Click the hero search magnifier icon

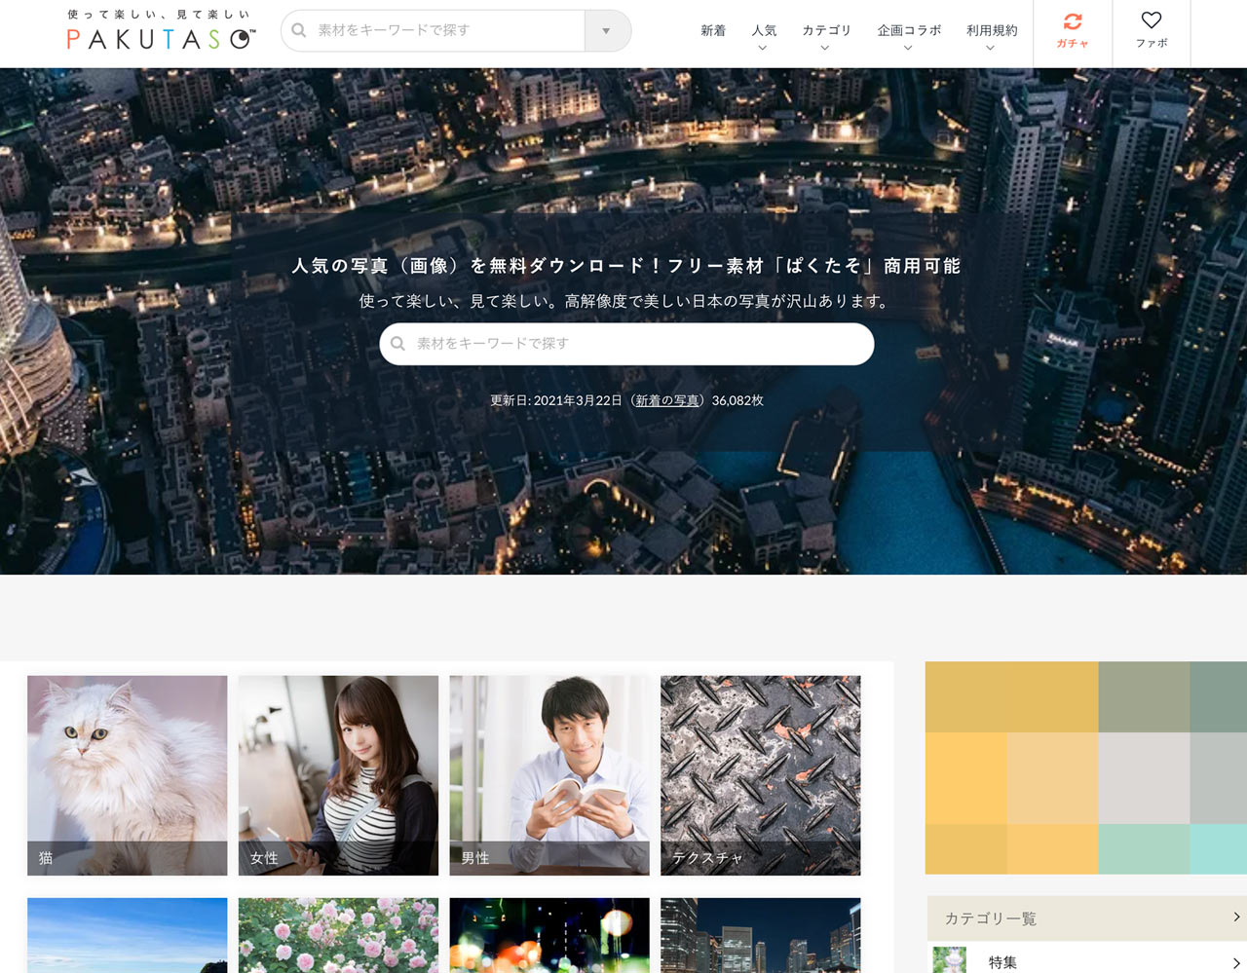click(397, 344)
